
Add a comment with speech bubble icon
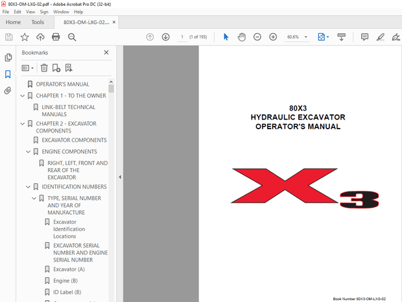[x=364, y=37]
